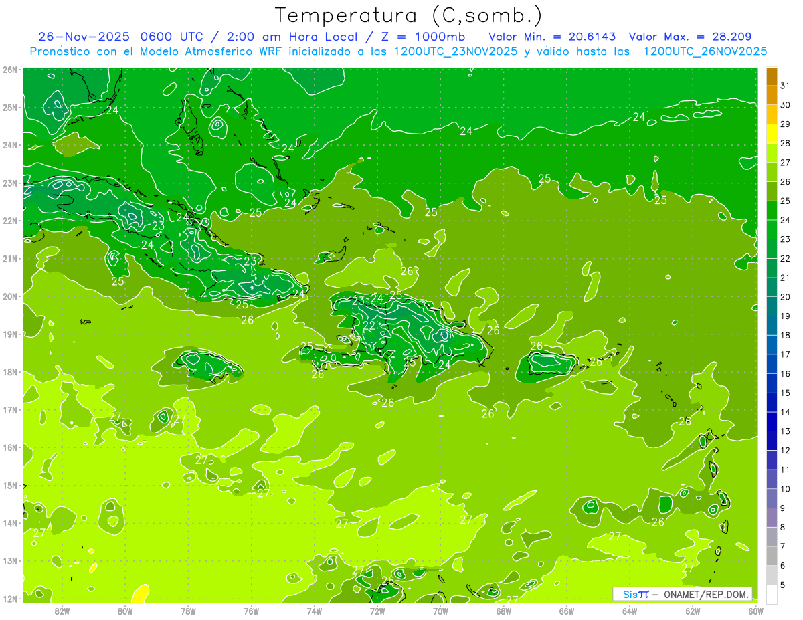Click the 68W longitude axis label
The image size is (803, 620).
point(504,611)
